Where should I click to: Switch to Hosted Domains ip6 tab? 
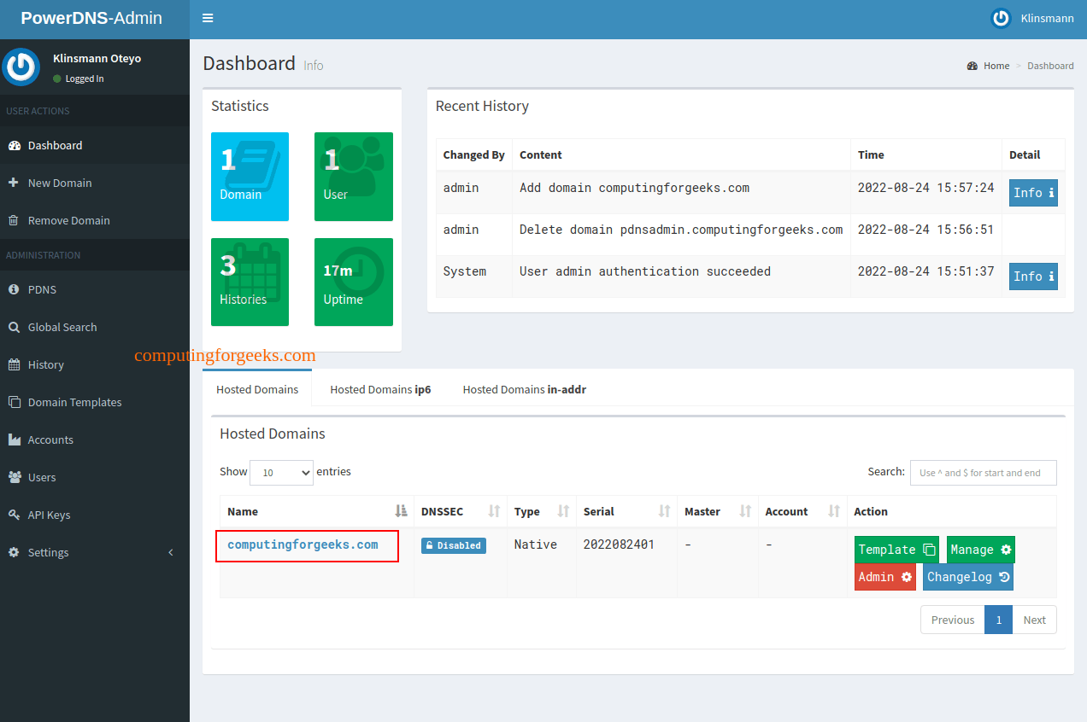coord(379,389)
